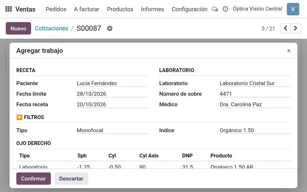Go back to Cotizaciones breadcrumb
The image size is (307, 192).
tap(51, 28)
